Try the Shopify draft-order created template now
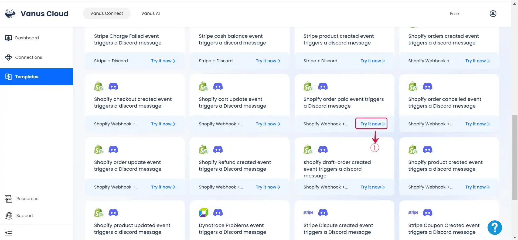The image size is (518, 240). click(373, 187)
